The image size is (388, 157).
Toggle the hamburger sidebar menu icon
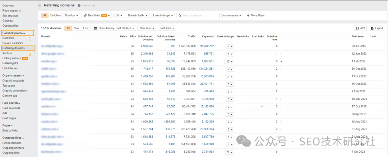click(40, 5)
